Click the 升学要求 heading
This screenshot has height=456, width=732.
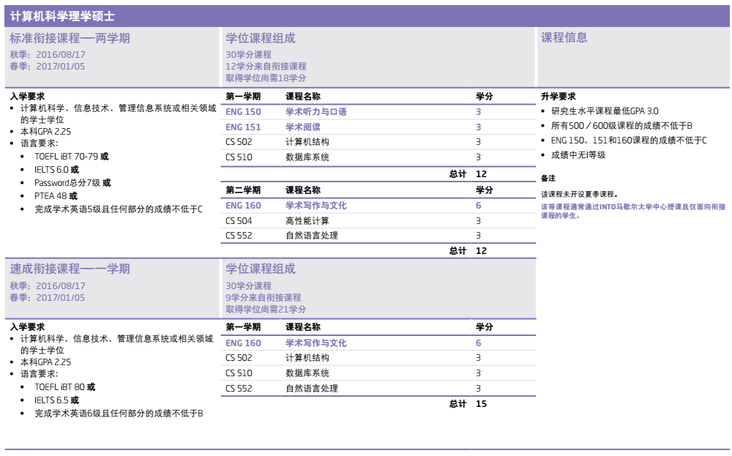click(558, 97)
